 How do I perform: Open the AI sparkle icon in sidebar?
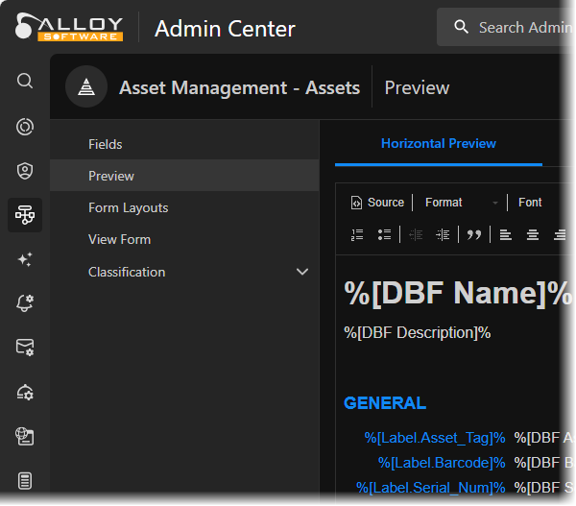(25, 259)
